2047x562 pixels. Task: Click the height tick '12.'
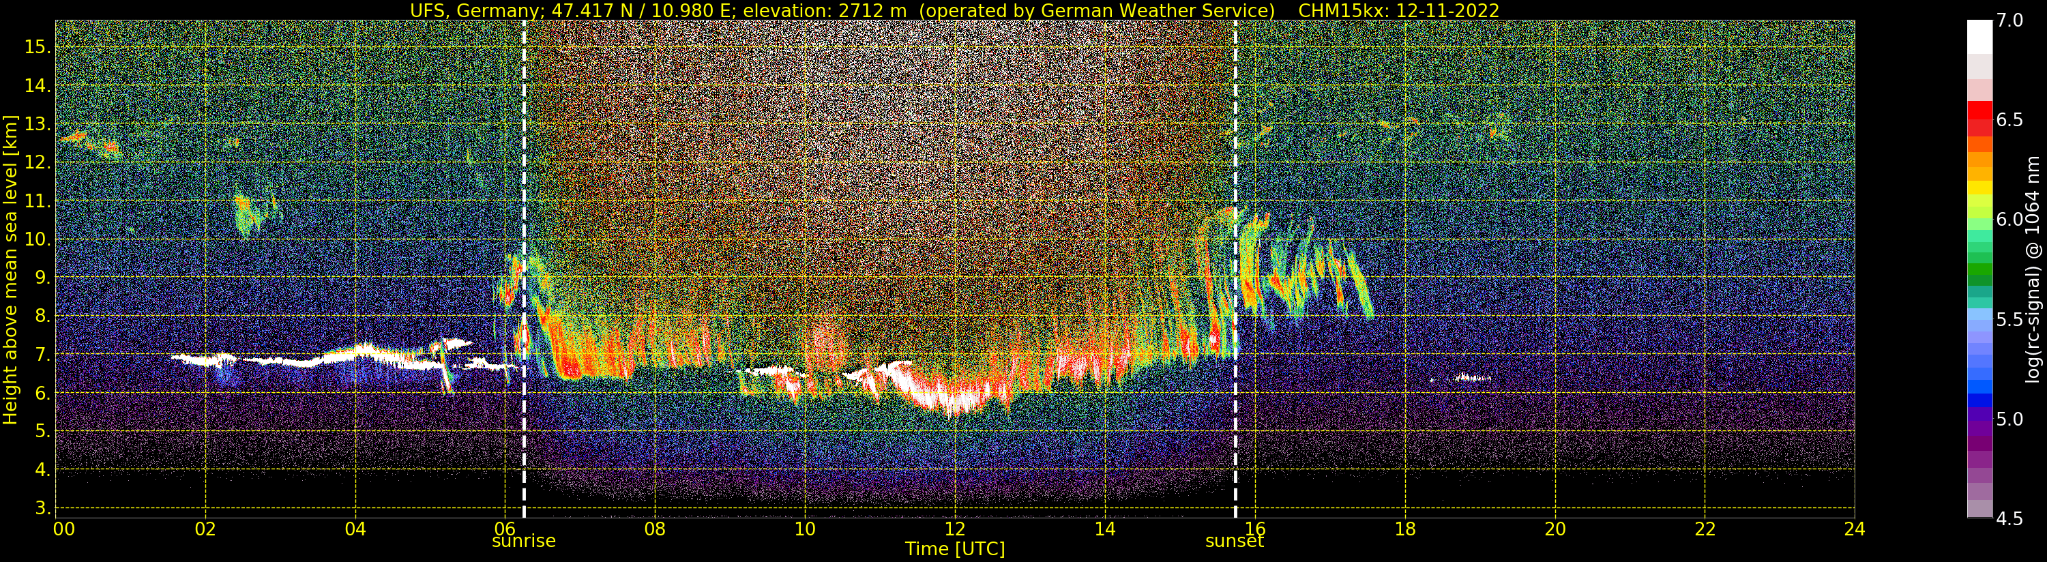pos(39,162)
